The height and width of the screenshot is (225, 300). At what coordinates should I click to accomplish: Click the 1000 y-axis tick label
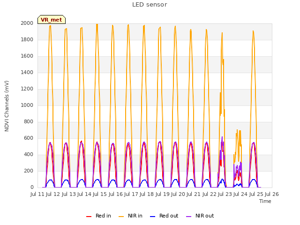27,105
